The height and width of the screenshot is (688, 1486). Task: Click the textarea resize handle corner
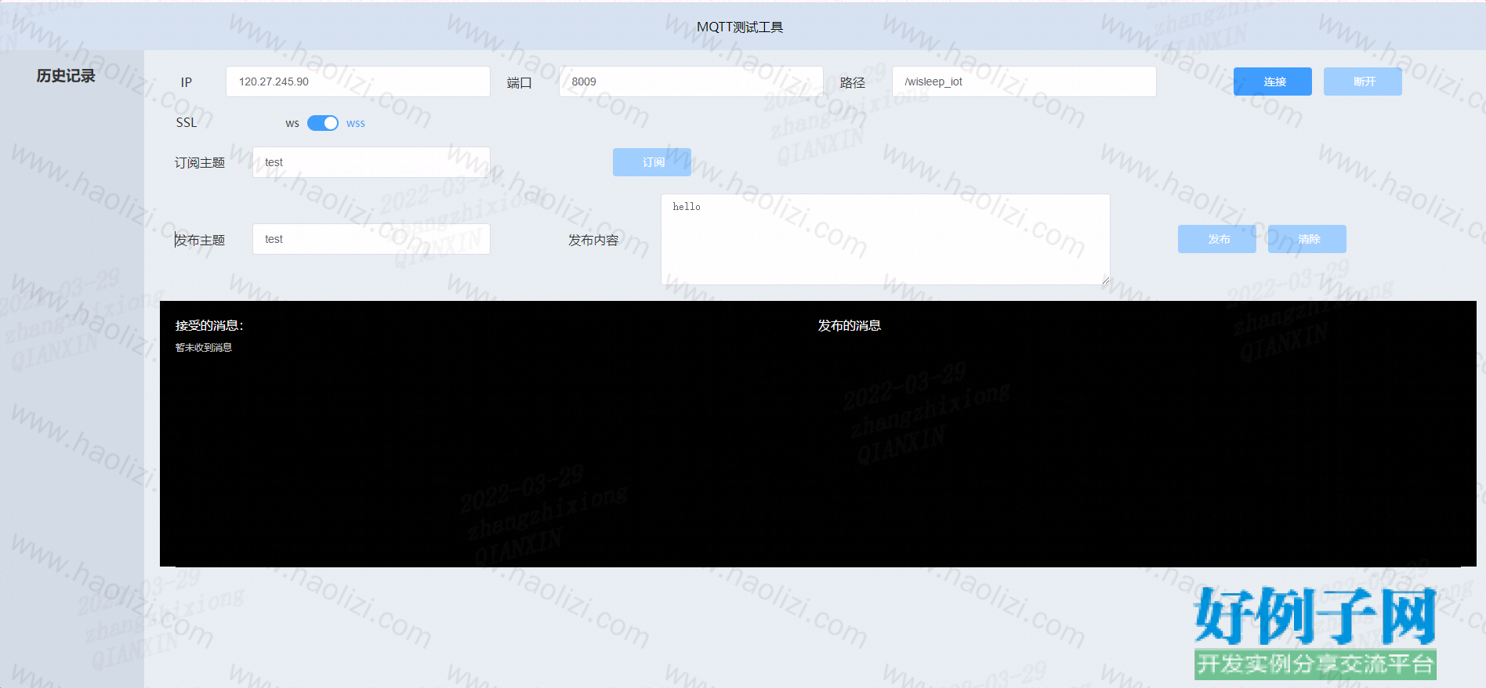point(1105,281)
